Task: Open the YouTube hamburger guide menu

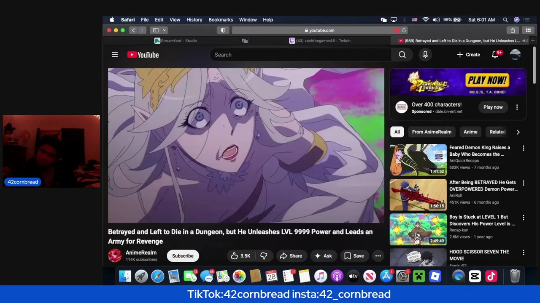Action: point(115,55)
